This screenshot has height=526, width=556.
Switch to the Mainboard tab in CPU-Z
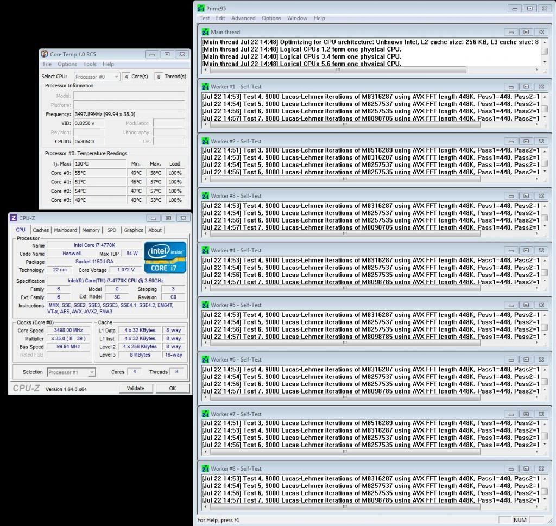[65, 230]
